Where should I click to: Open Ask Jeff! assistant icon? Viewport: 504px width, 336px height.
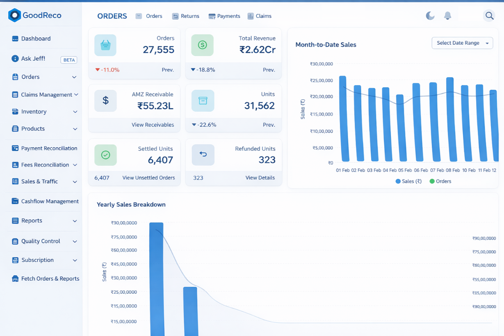point(15,59)
